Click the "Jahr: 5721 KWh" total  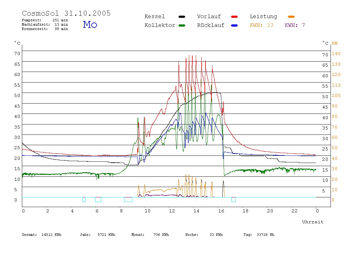pos(98,235)
